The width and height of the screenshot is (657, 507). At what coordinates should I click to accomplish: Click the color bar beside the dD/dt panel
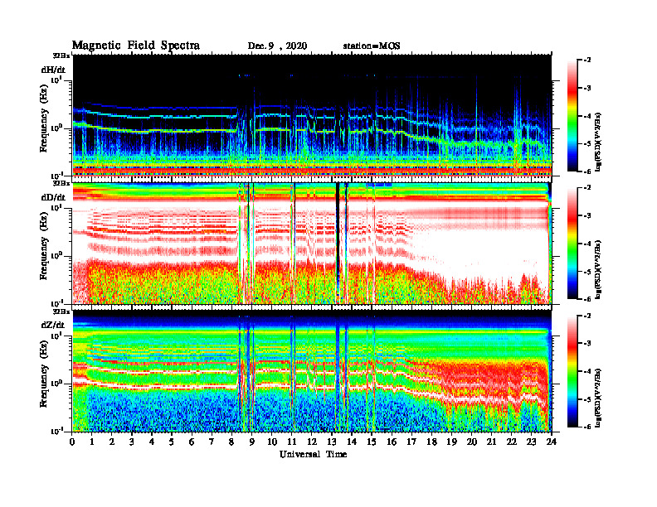572,244
